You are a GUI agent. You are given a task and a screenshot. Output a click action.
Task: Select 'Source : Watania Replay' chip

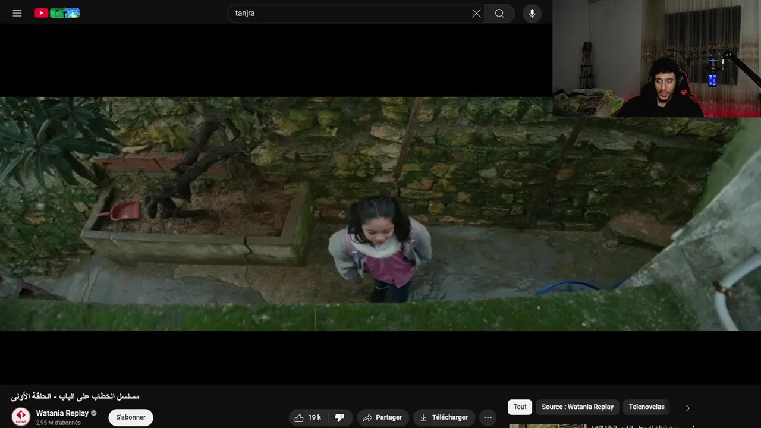click(577, 407)
